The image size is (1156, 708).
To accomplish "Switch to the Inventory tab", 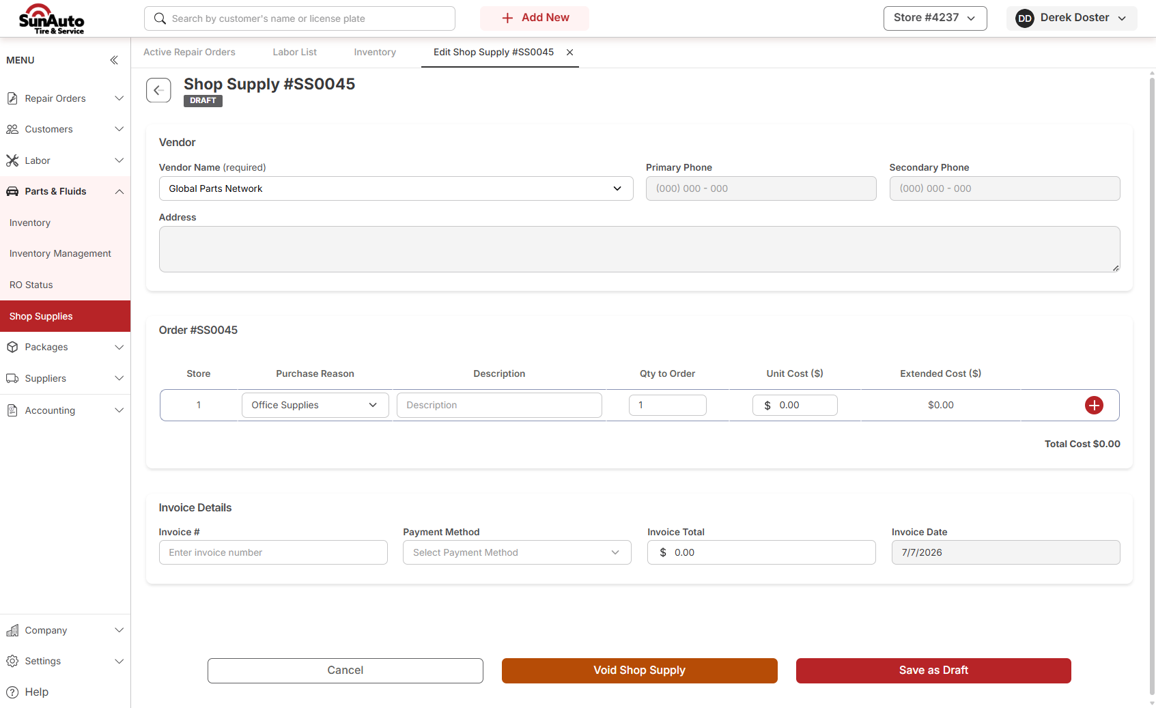I will 375,53.
